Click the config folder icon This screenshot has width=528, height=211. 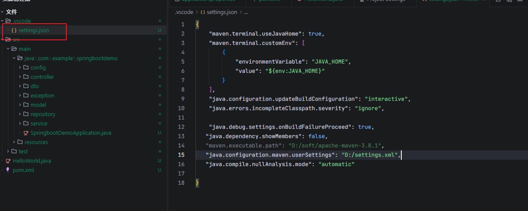tap(26, 68)
